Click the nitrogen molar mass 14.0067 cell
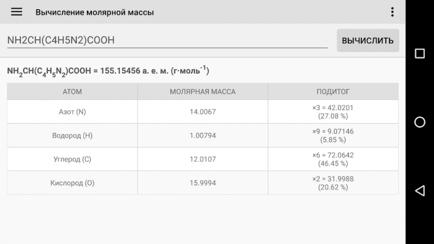434x244 pixels. point(203,112)
